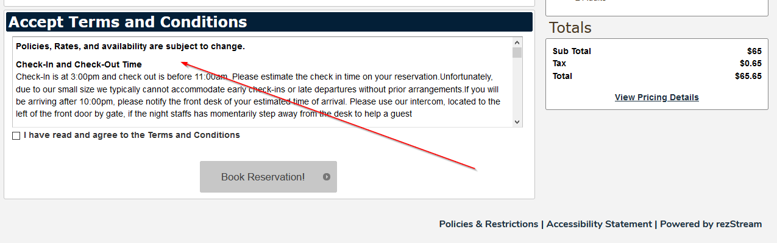Viewport: 777px width, 243px height.
Task: Open the Accessibility Statement footer link
Action: (599, 224)
